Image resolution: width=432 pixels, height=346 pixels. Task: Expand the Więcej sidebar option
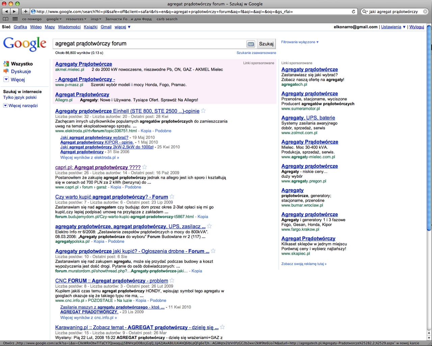pyautogui.click(x=18, y=80)
